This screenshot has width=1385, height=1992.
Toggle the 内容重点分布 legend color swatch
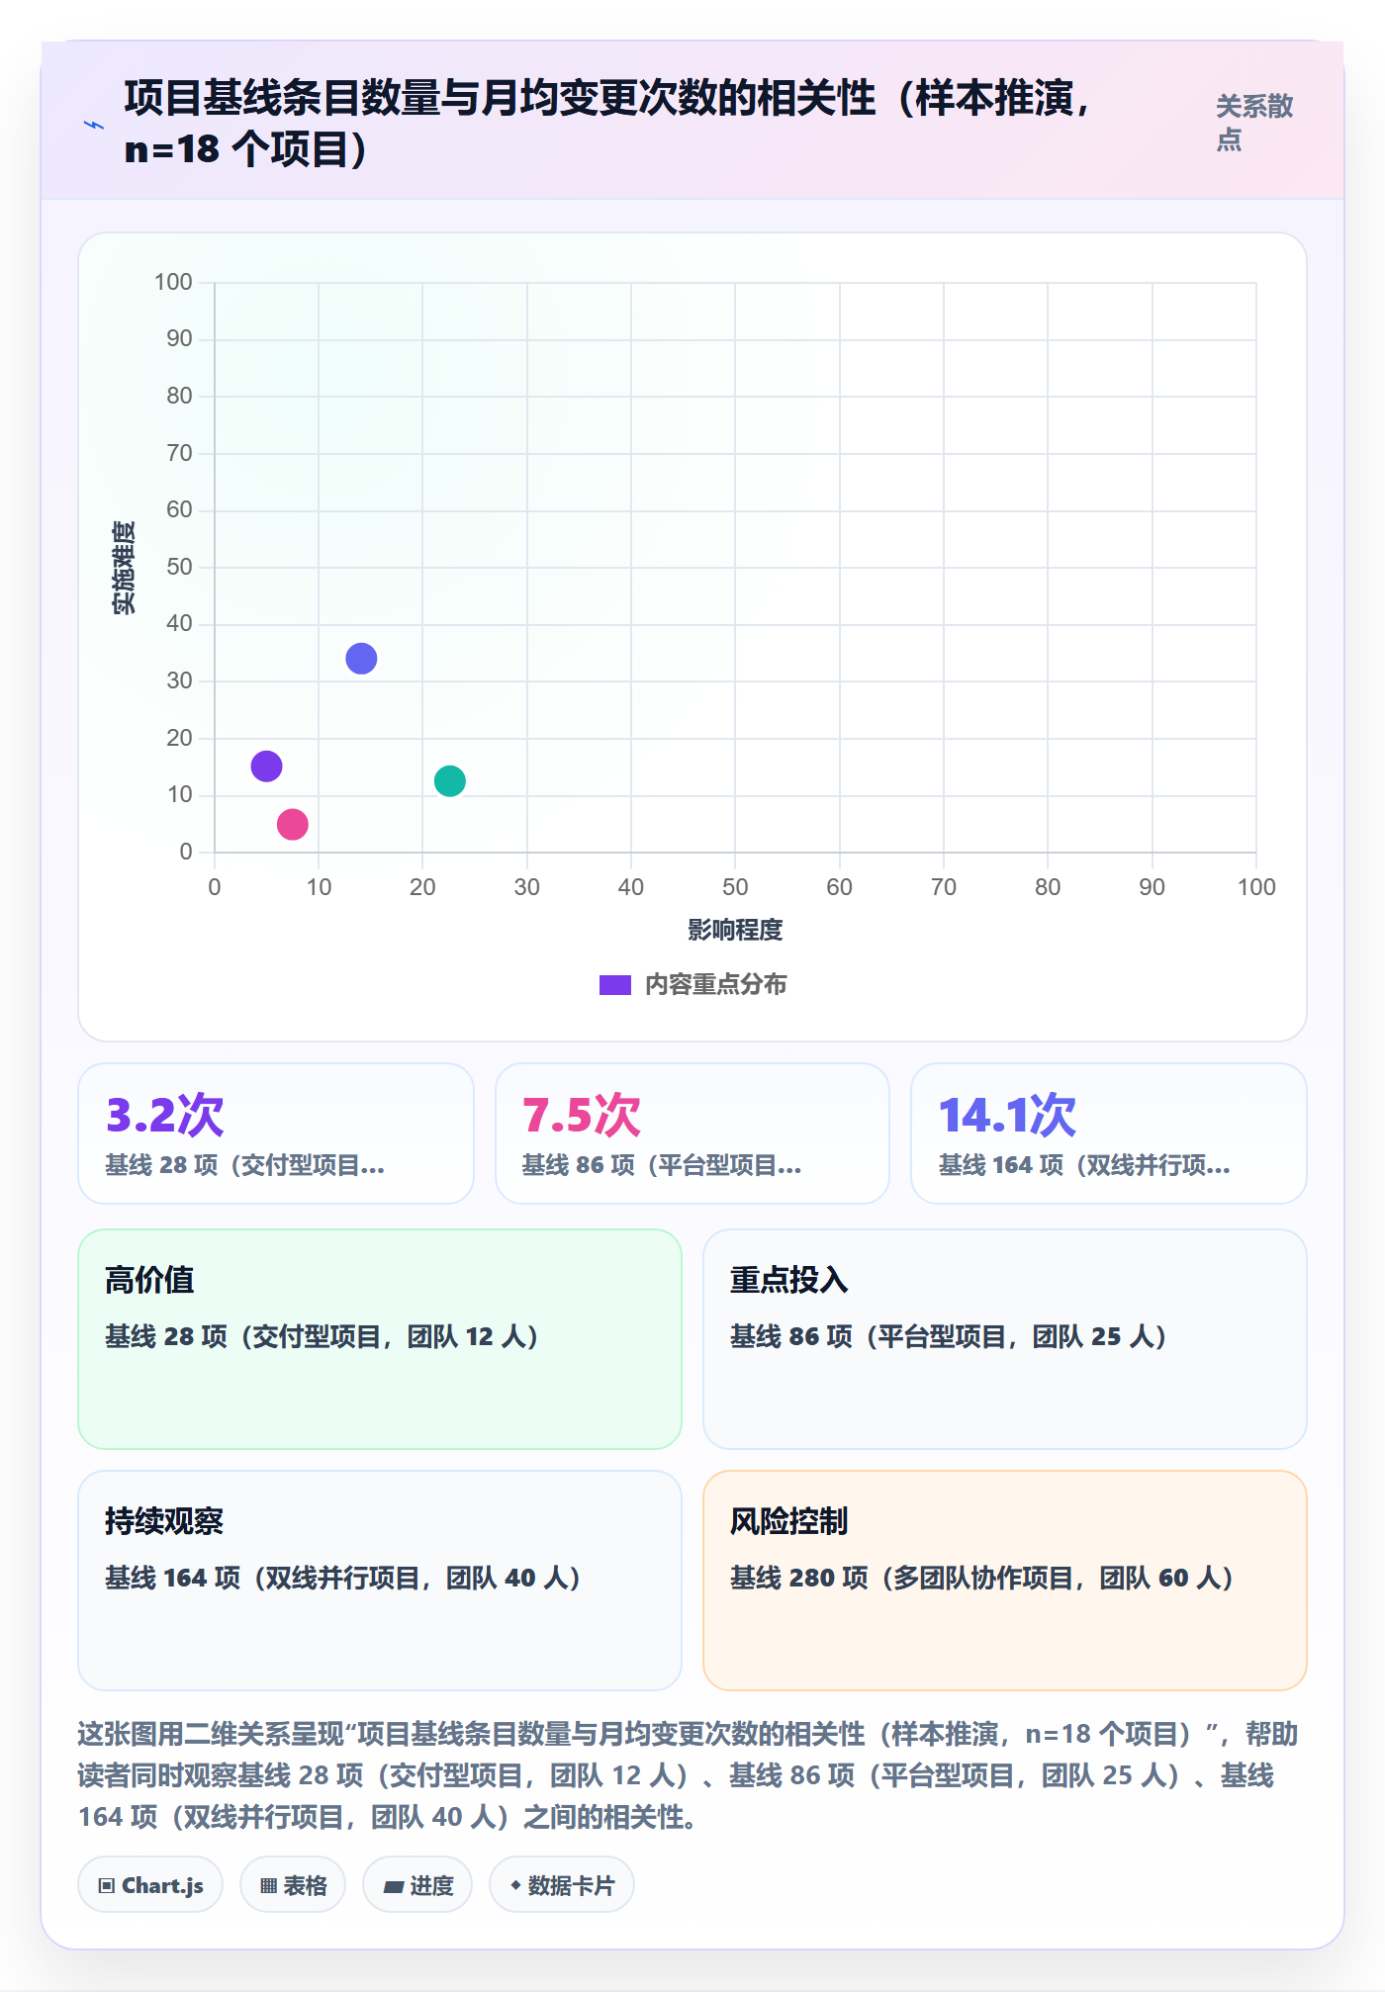615,985
